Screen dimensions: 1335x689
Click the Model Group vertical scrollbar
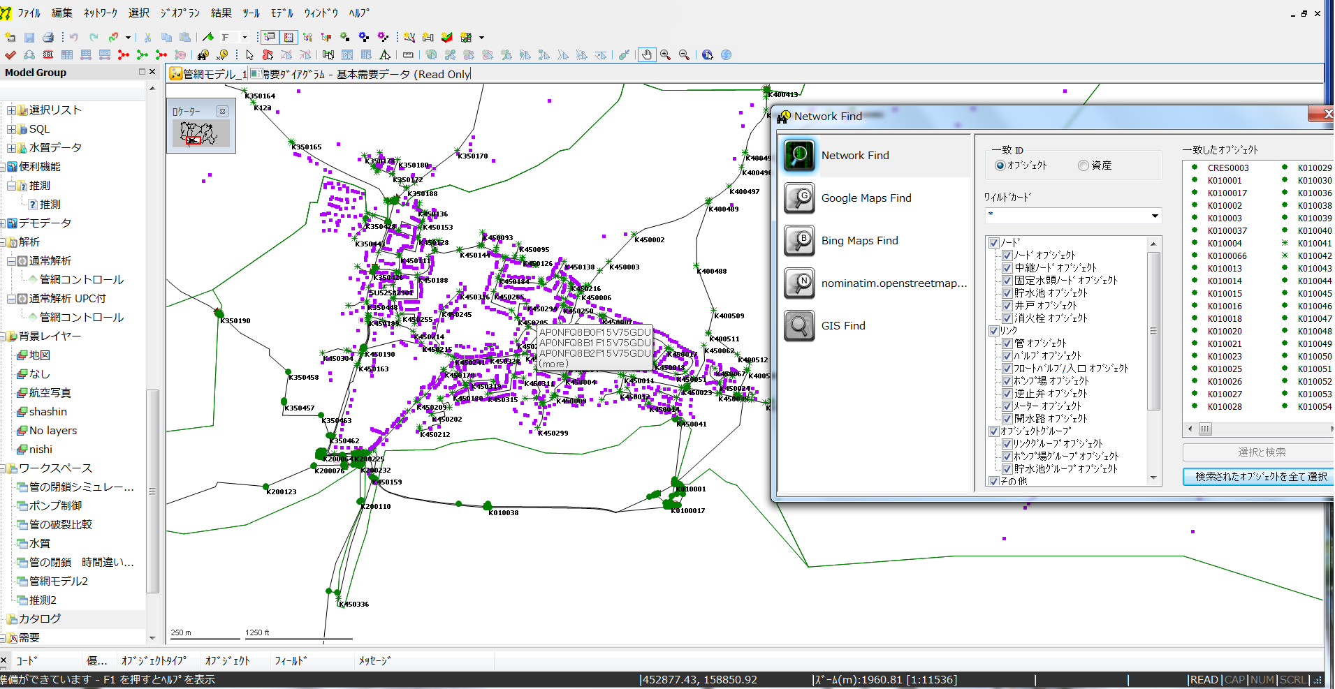(152, 491)
